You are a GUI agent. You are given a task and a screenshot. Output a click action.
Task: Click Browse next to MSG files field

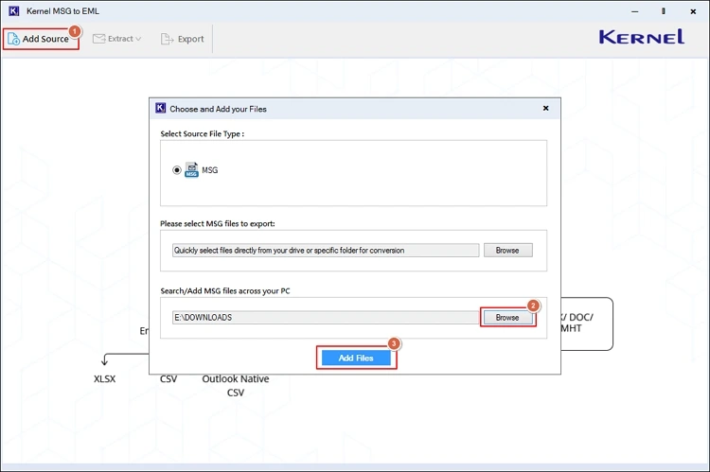[508, 251]
